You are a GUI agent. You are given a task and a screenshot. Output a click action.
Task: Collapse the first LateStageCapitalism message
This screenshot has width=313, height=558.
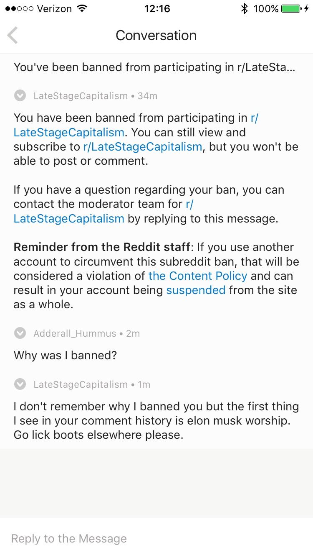tap(20, 96)
